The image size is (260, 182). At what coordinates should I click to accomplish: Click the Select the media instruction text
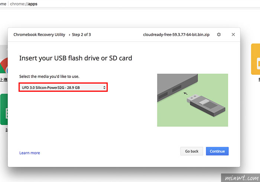(49, 77)
